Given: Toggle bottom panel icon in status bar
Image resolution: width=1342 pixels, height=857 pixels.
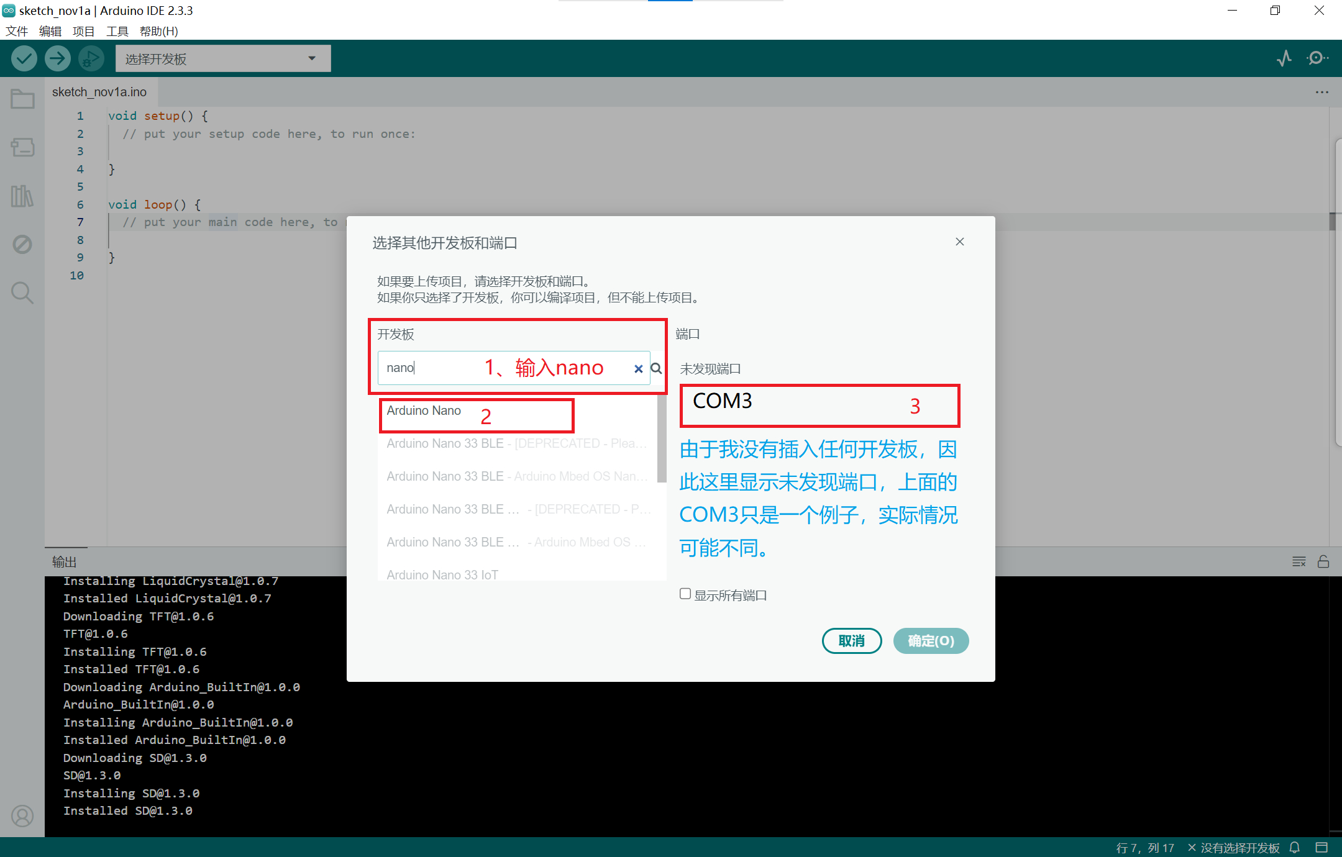Looking at the screenshot, I should 1321,848.
